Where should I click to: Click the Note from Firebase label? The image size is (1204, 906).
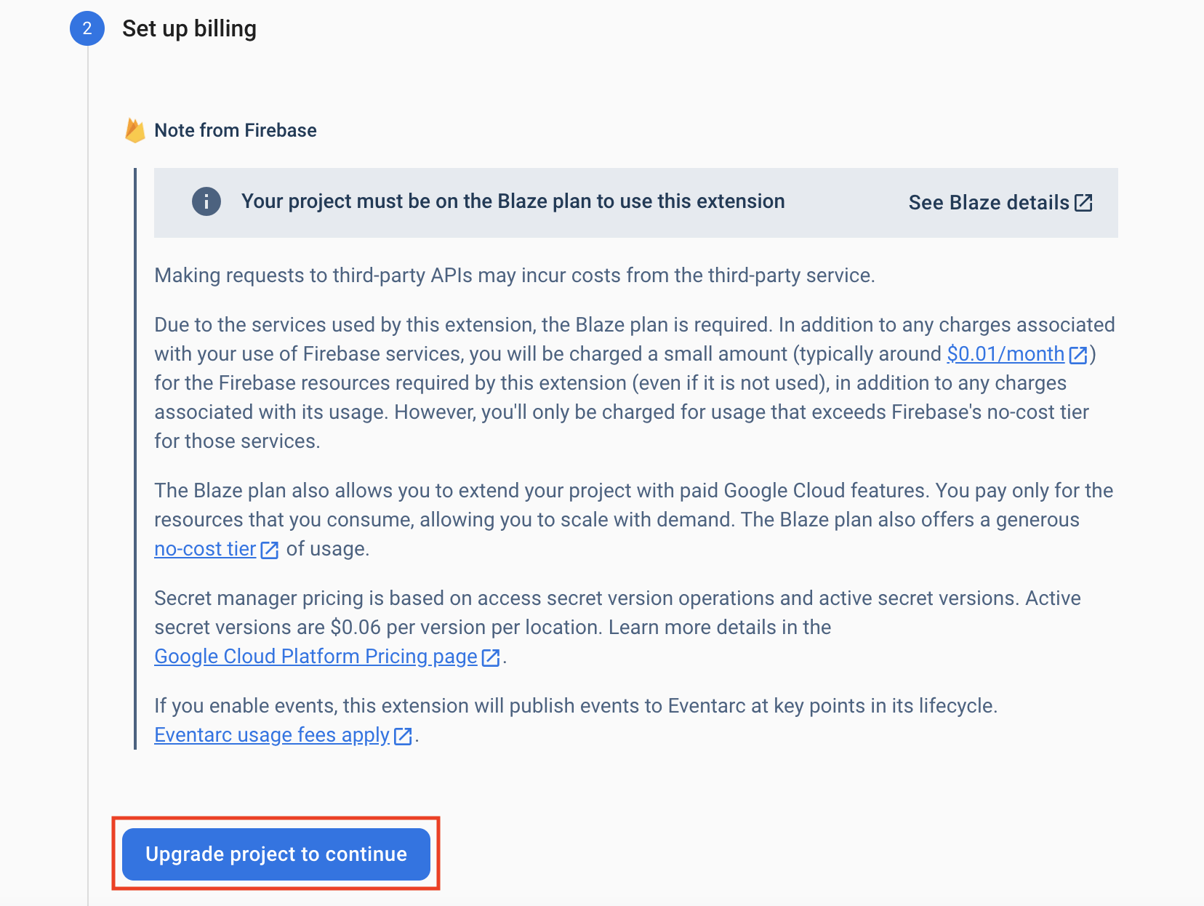pos(236,130)
